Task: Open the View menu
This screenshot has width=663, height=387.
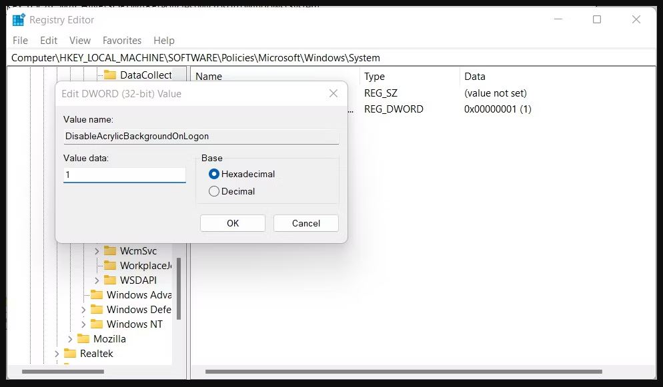Action: click(x=80, y=41)
